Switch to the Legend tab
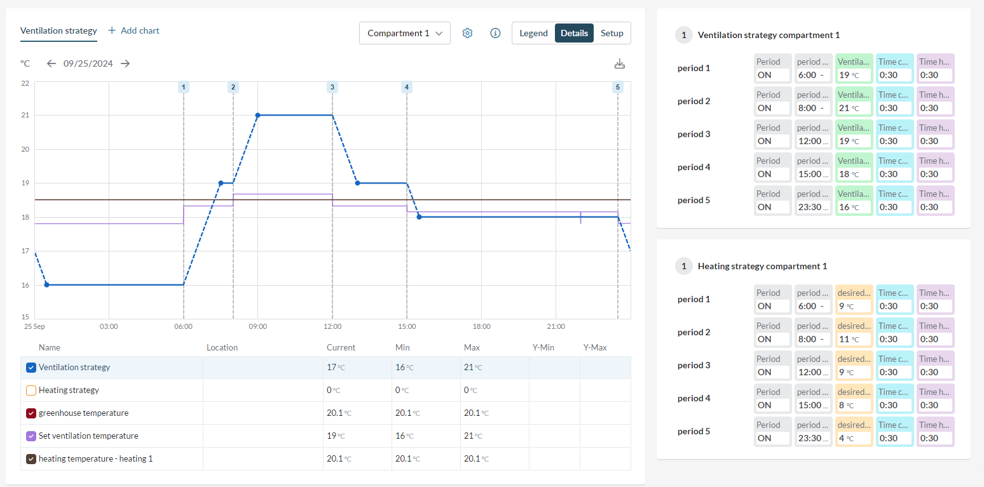This screenshot has width=984, height=487. coord(533,32)
